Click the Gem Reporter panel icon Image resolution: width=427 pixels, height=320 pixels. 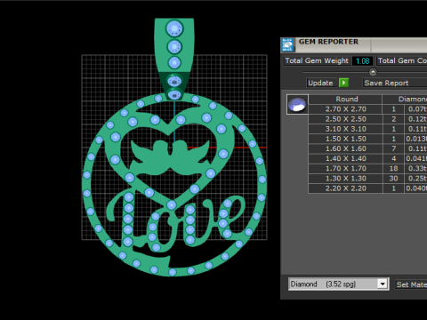pyautogui.click(x=287, y=44)
